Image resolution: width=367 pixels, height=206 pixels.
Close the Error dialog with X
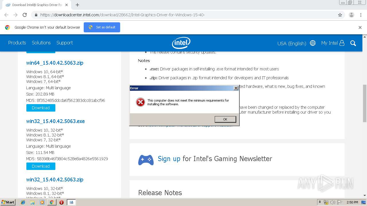point(236,88)
